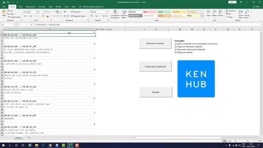Click the Name Box showing A2
Viewport: 263px width, 148px height.
coord(7,25)
